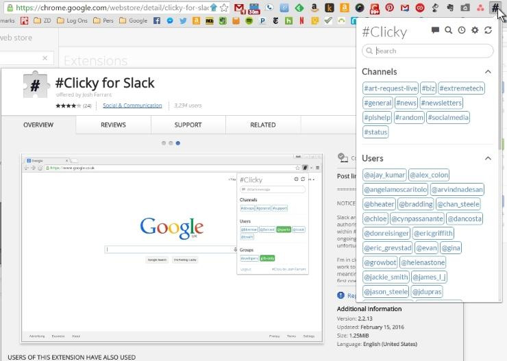Open the PC Mag bookmark icon
This screenshot has width=507, height=361.
(24, 21)
